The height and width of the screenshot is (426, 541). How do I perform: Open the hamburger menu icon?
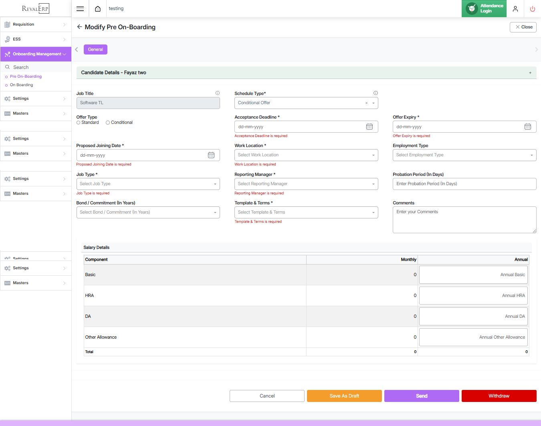pyautogui.click(x=80, y=9)
